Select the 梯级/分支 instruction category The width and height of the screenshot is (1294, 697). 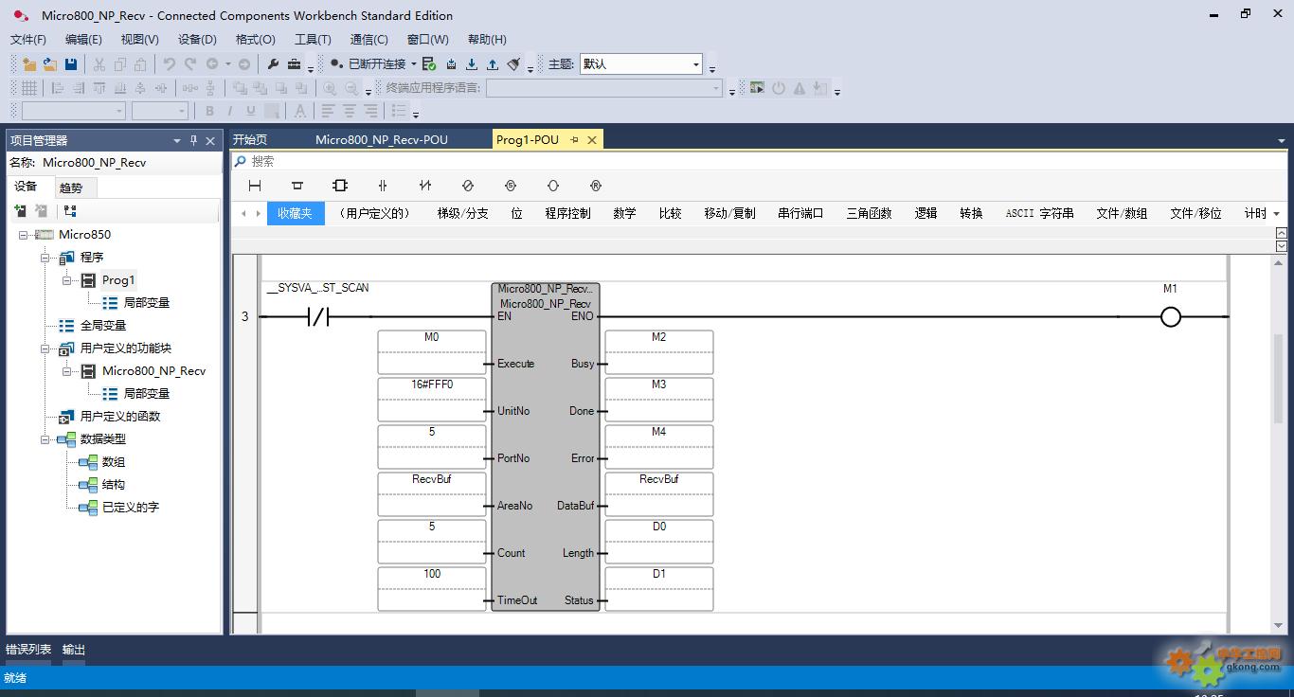click(462, 214)
